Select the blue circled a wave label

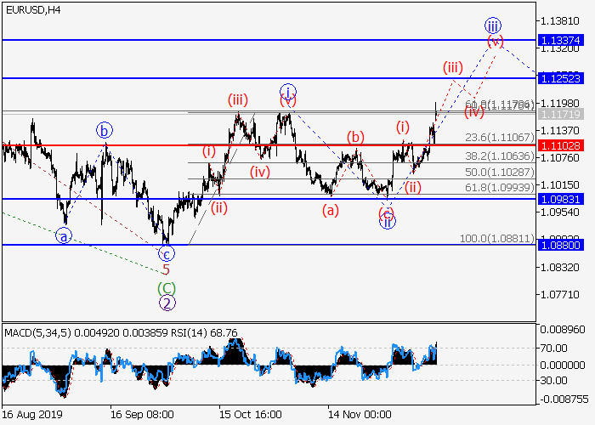tap(64, 235)
